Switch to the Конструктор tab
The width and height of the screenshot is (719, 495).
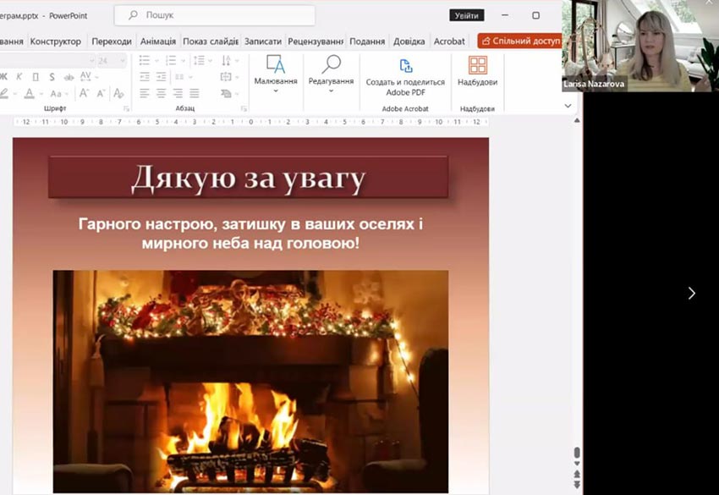(56, 41)
